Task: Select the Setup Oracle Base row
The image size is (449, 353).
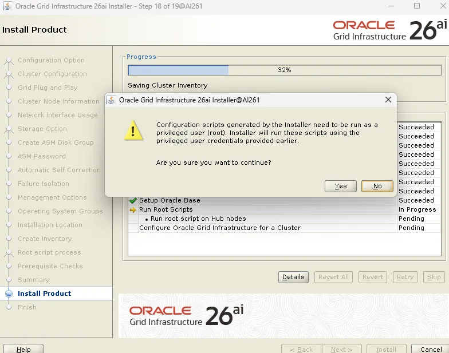Action: pyautogui.click(x=284, y=200)
